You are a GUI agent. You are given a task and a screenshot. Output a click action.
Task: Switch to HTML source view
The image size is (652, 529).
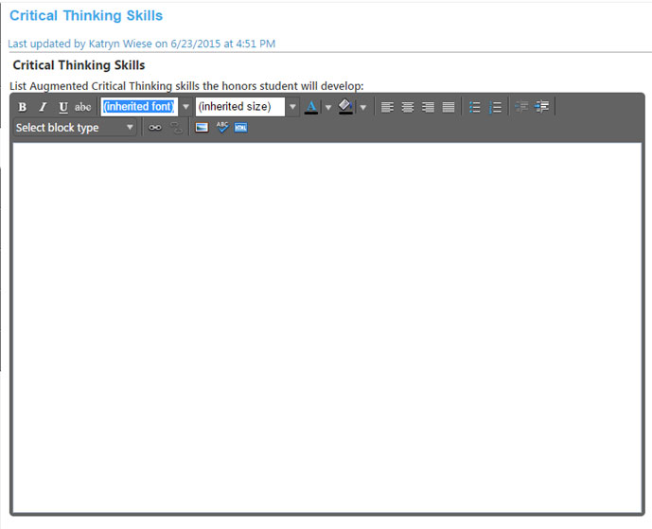[x=240, y=127]
